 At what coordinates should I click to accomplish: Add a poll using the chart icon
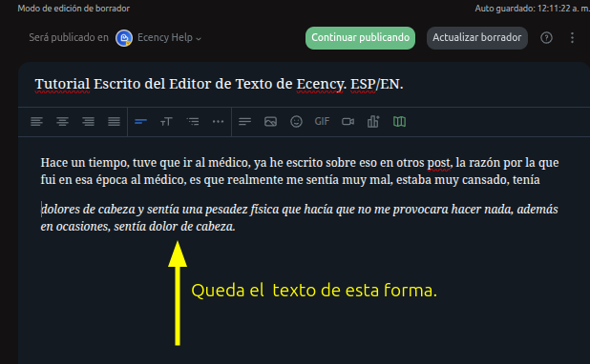coord(373,122)
